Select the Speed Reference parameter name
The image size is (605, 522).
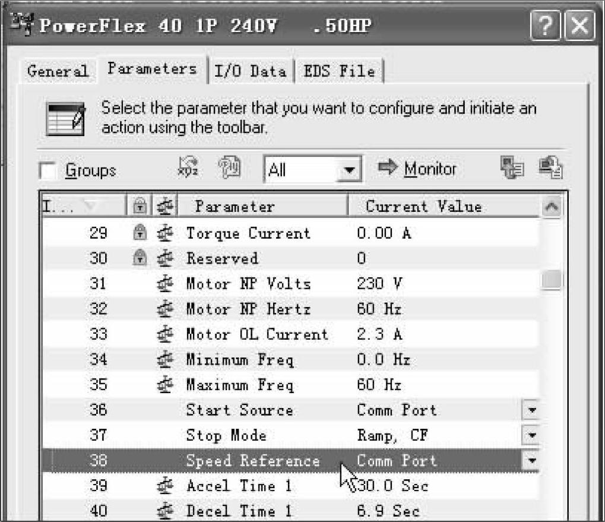pyautogui.click(x=253, y=461)
